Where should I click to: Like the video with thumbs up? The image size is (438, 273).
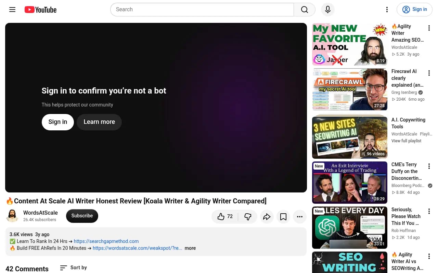click(x=225, y=216)
